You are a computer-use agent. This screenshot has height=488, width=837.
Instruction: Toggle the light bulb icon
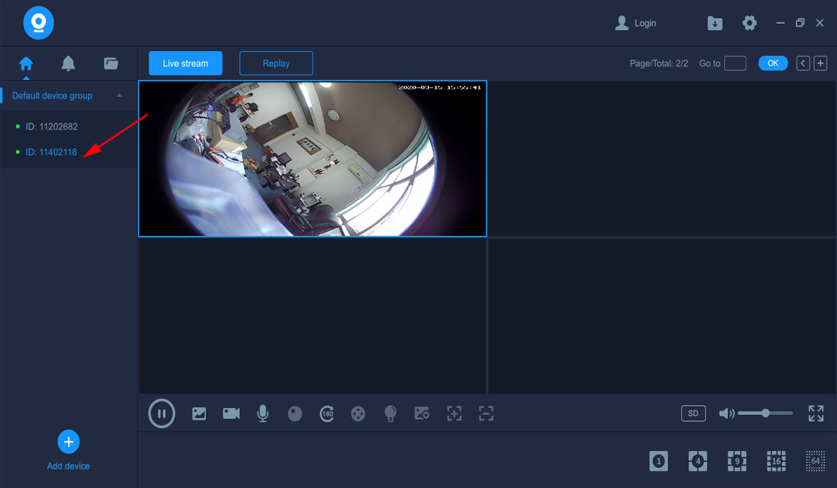click(x=391, y=413)
